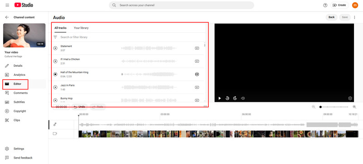The image size is (363, 164).
Task: Click the Jazz In Paris license icon
Action: [x=197, y=87]
